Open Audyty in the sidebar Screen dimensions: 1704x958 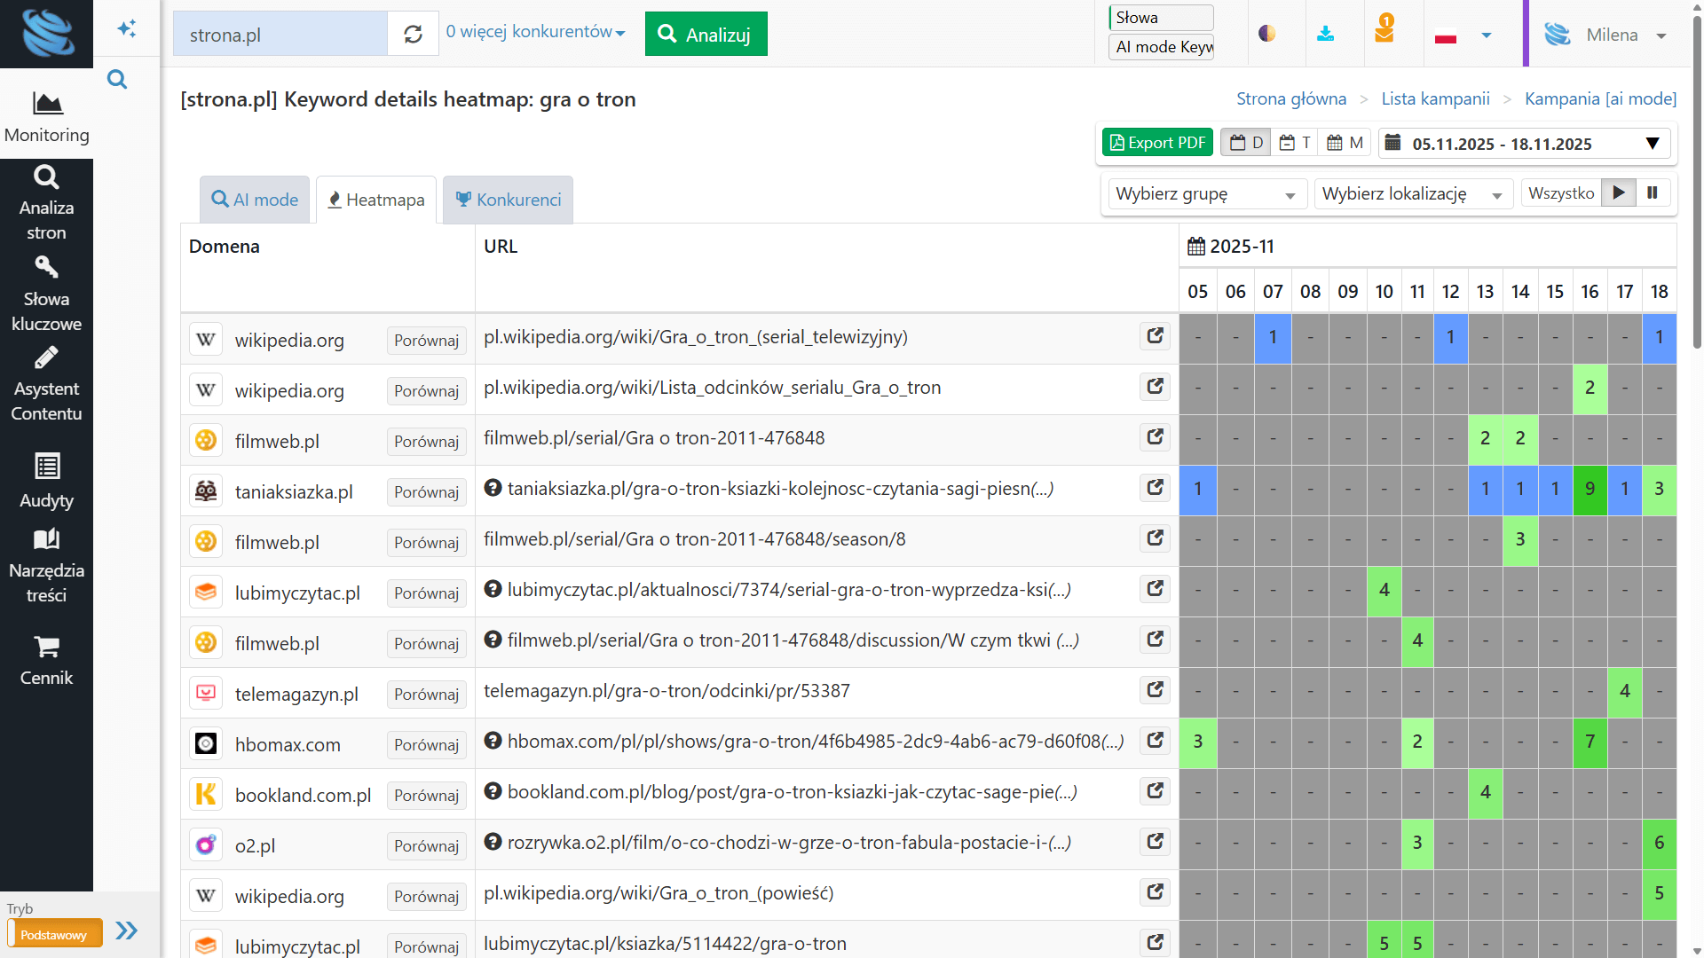(46, 482)
